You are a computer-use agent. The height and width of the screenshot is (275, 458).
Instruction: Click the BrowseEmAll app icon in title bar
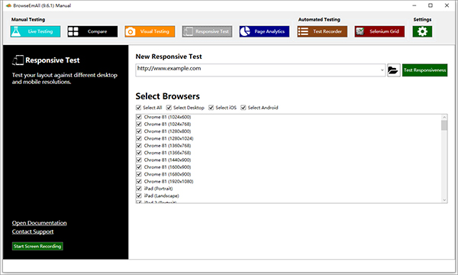8,5
